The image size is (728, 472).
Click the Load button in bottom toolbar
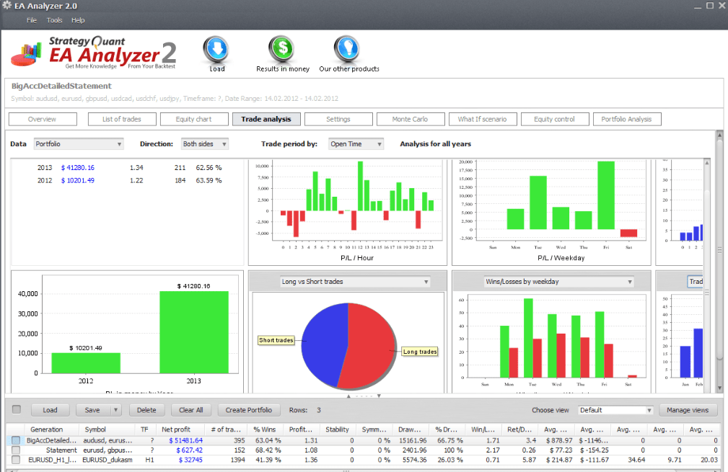tap(50, 410)
